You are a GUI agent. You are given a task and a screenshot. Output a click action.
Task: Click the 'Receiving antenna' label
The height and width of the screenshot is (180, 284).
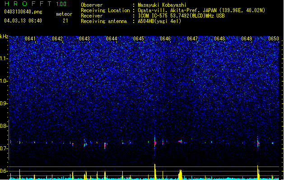pyautogui.click(x=104, y=21)
